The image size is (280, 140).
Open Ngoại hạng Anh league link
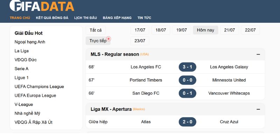[x=30, y=42]
